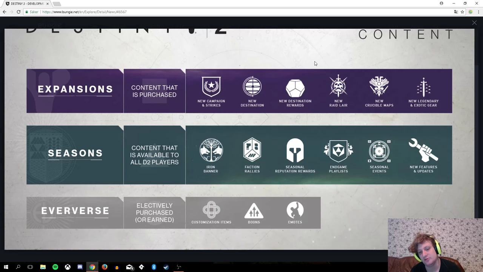This screenshot has width=483, height=272.
Task: Click the Seasonal Reputation Rewards helmet icon
Action: point(295,150)
